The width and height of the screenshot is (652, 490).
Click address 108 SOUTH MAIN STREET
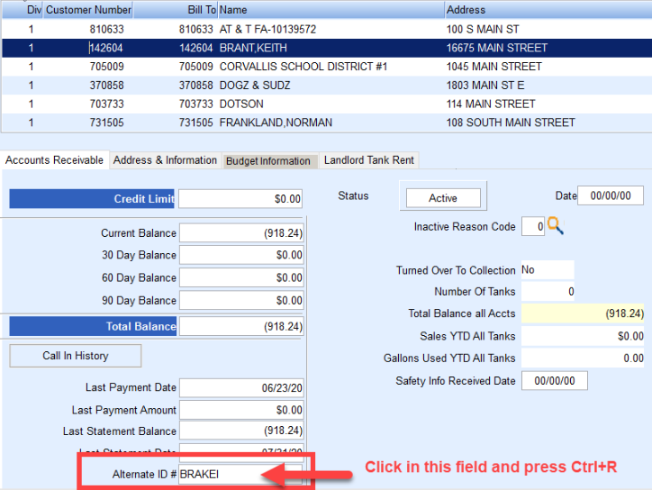pyautogui.click(x=511, y=122)
